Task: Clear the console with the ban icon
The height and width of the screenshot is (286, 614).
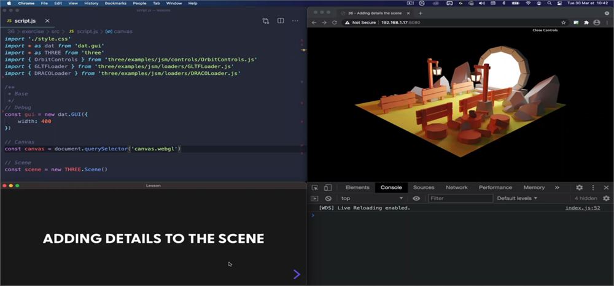Action: (x=328, y=198)
